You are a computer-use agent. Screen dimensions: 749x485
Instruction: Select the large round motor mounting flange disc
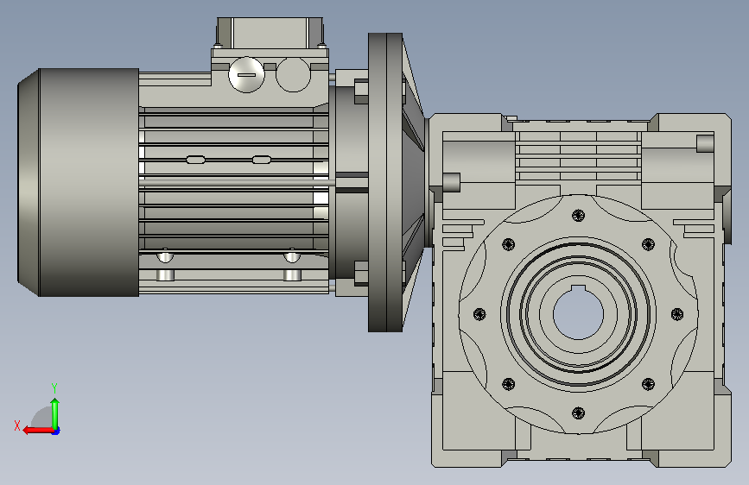click(x=385, y=182)
